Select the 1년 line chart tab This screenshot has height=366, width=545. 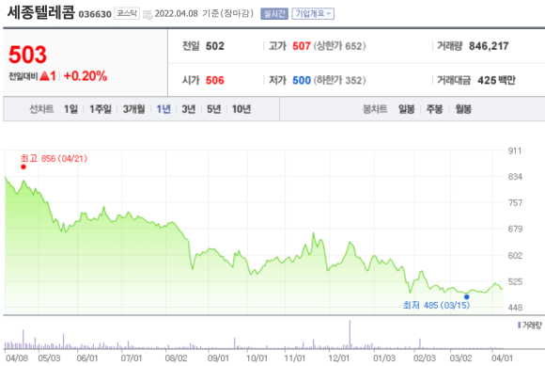coord(163,109)
